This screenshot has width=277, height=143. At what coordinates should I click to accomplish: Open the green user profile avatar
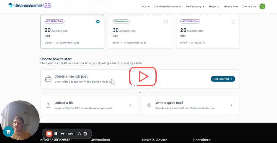click(262, 6)
